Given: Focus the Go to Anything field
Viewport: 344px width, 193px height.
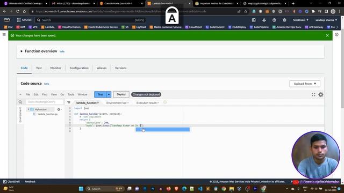Looking at the screenshot, I should (x=44, y=102).
